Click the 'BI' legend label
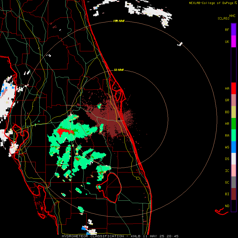Viewport: 238px width, 238px height. point(227,194)
